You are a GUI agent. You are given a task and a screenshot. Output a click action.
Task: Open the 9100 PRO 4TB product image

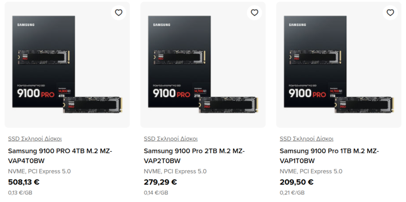(x=67, y=65)
